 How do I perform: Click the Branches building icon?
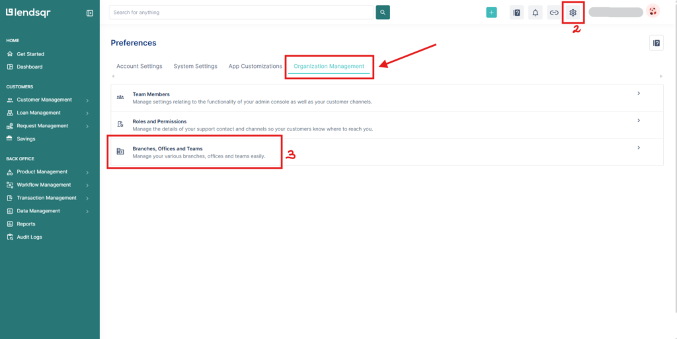click(x=120, y=151)
